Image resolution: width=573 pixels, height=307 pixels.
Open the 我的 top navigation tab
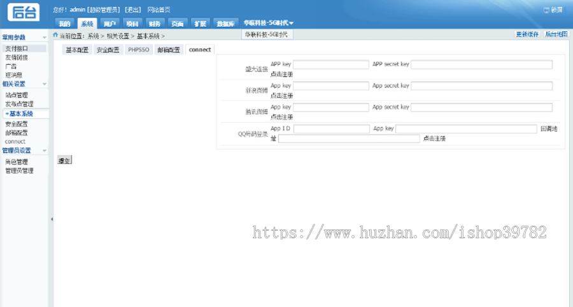click(x=65, y=24)
